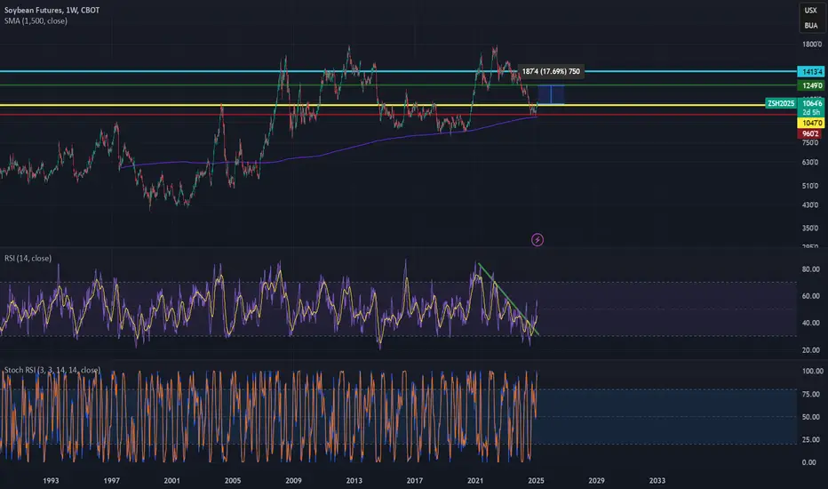Select the green RSI trendline
Viewport: 828px width, 489px height.
click(x=508, y=300)
